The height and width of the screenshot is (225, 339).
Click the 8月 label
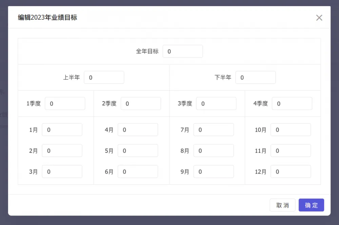point(185,151)
